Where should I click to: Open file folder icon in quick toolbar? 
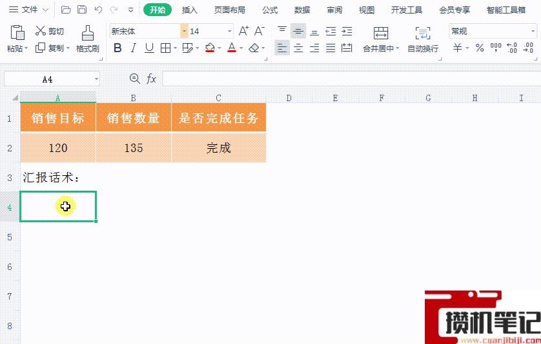click(66, 10)
